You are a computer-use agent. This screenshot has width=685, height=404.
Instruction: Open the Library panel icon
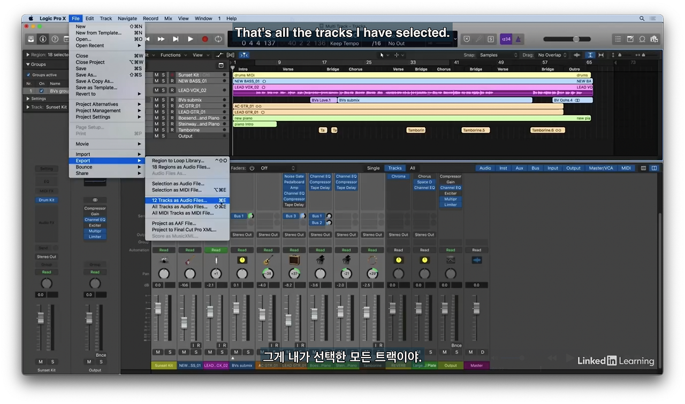[x=31, y=39]
